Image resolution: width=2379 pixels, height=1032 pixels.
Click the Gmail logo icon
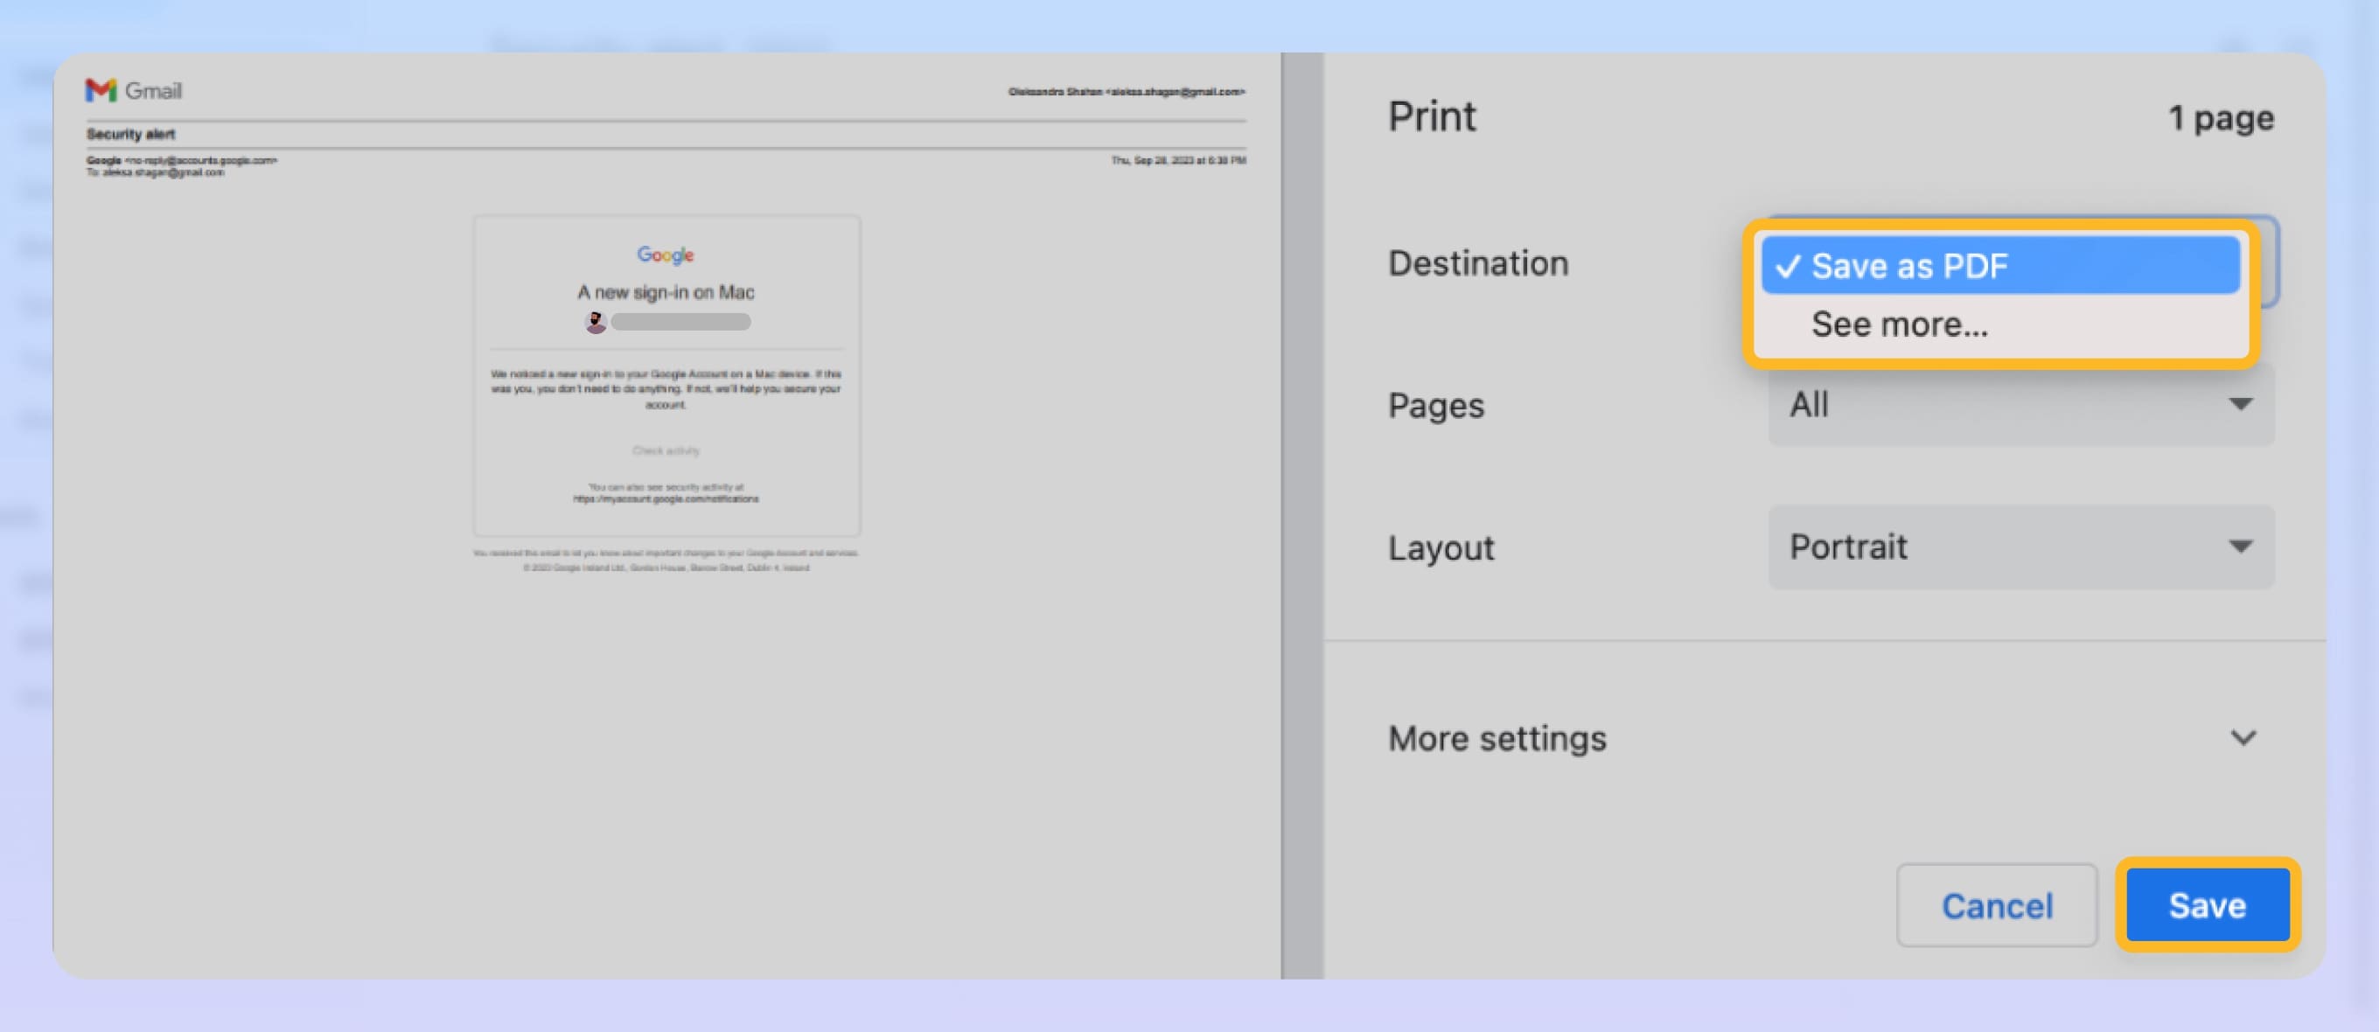[101, 89]
